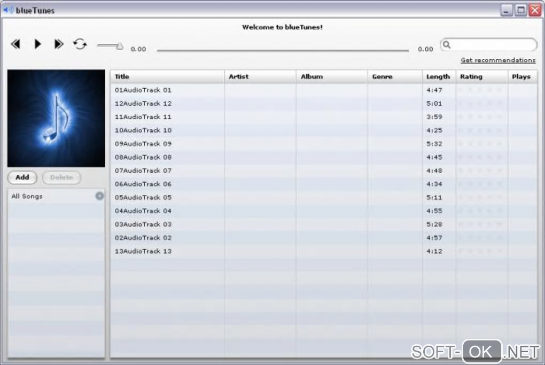Sort by the Album column header
545x365 pixels.
coord(332,77)
